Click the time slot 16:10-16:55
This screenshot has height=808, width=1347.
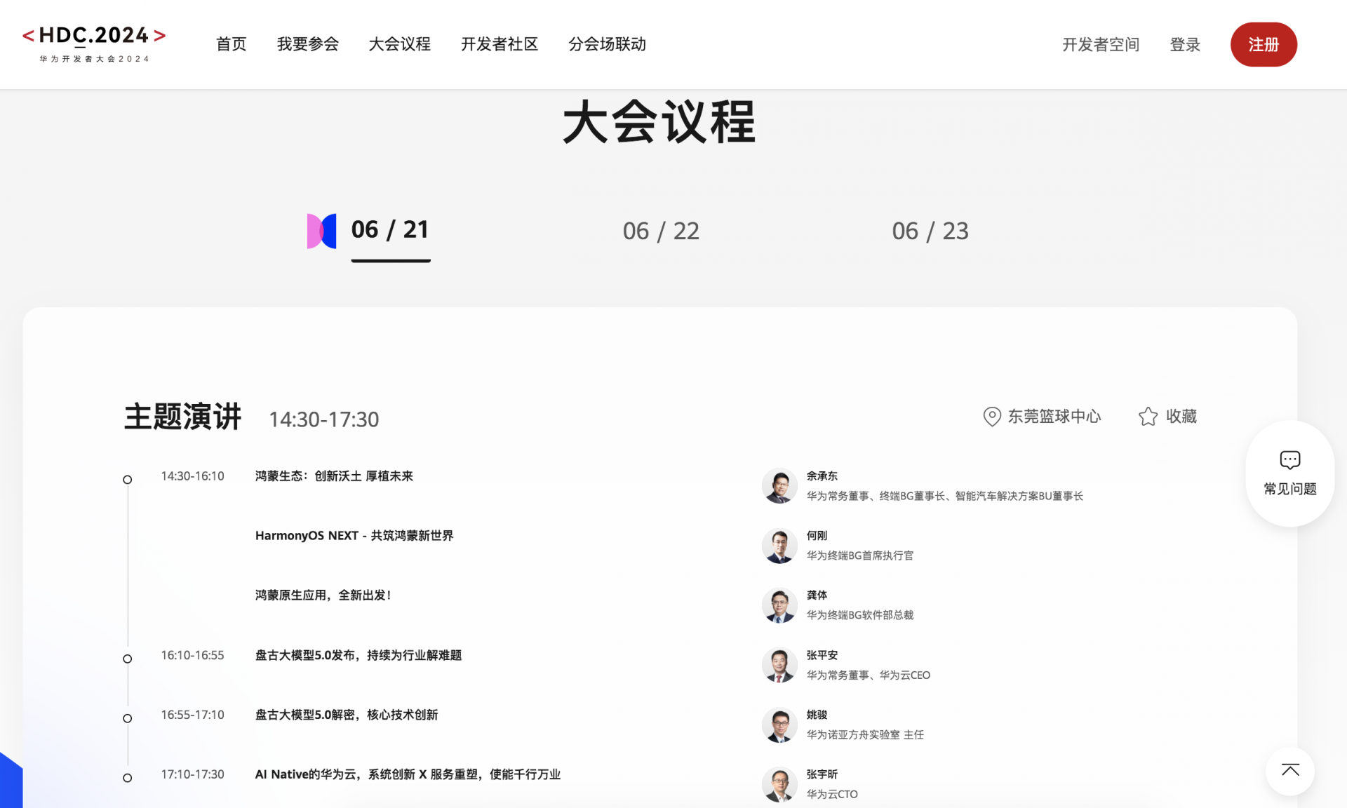(x=192, y=655)
